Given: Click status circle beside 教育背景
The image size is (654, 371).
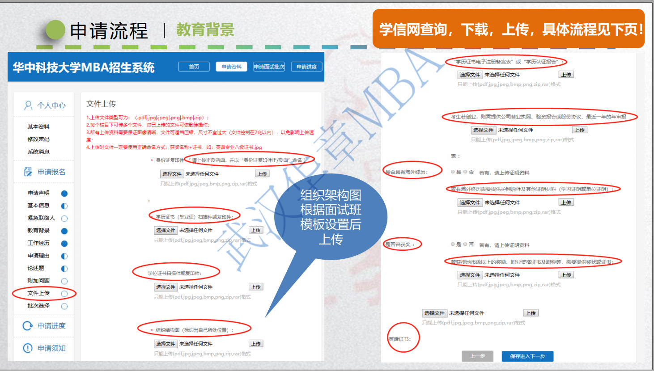Looking at the screenshot, I should coord(64,231).
